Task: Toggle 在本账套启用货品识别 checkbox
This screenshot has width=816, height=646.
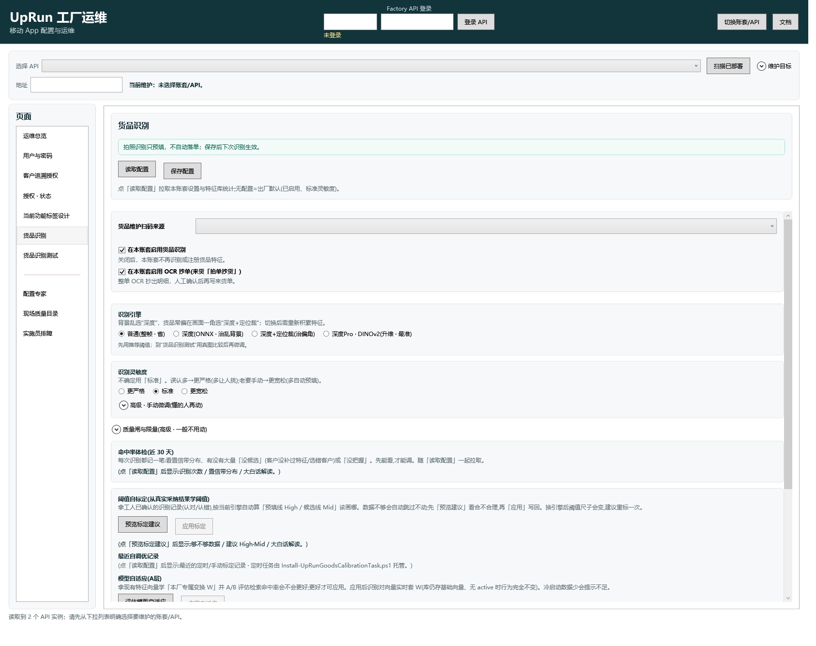Action: click(x=122, y=250)
